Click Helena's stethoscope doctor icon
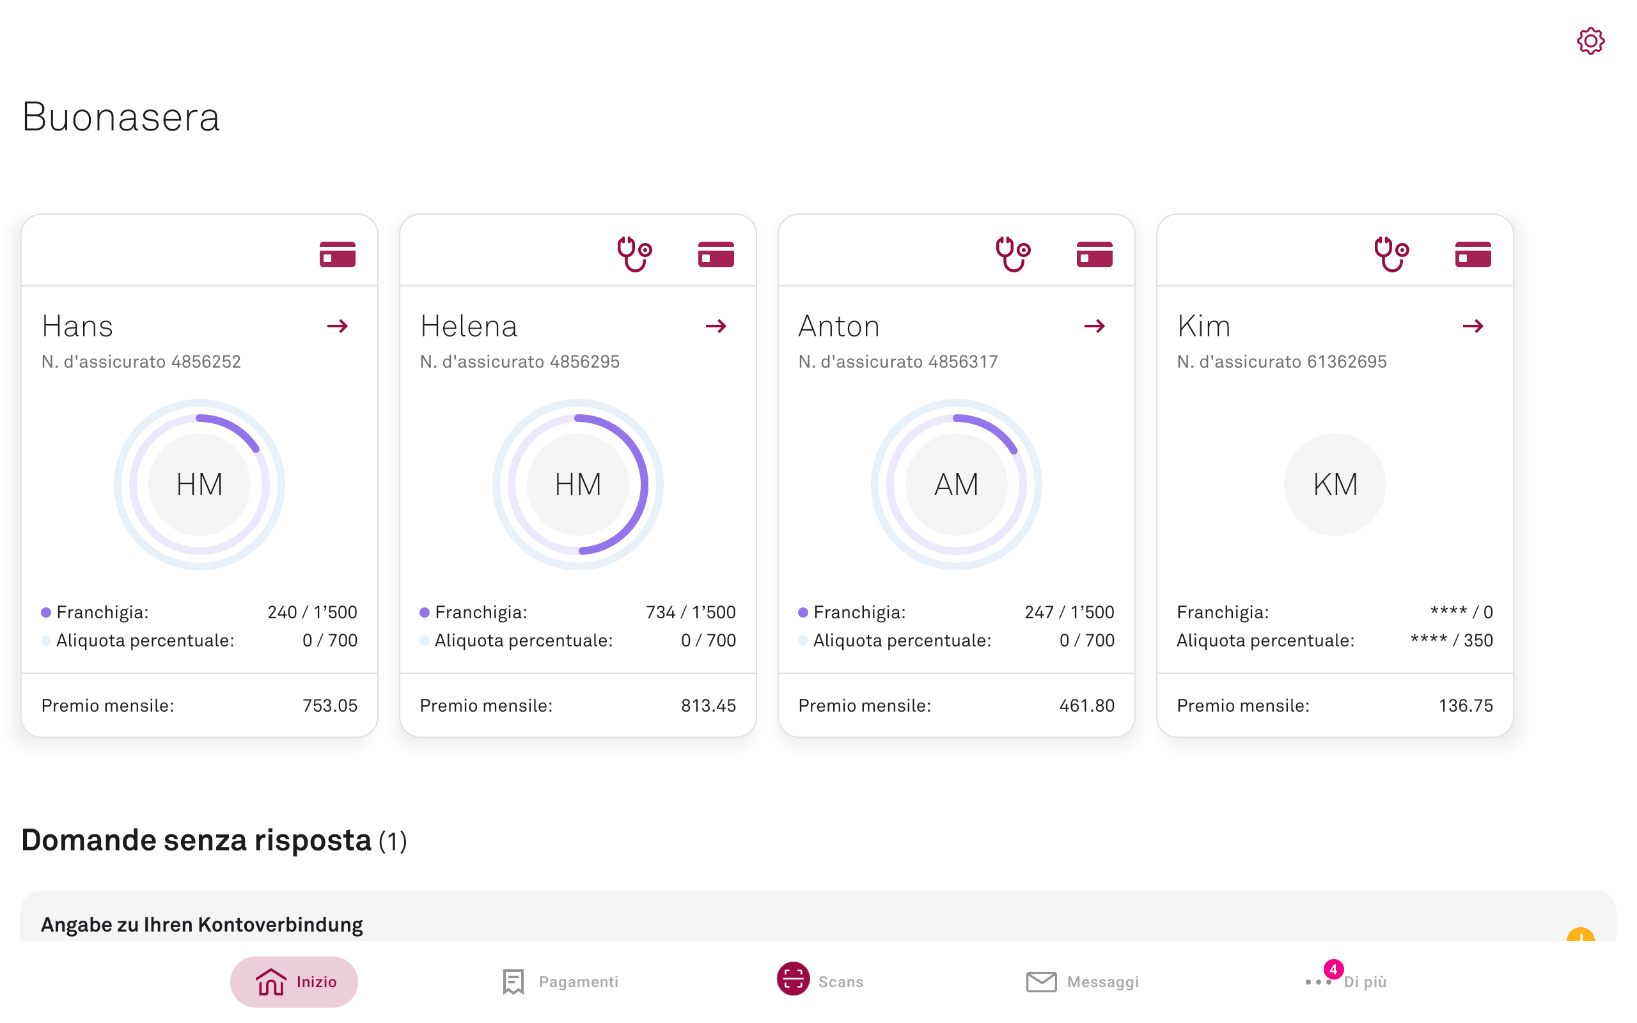The image size is (1637, 1023). 634,254
